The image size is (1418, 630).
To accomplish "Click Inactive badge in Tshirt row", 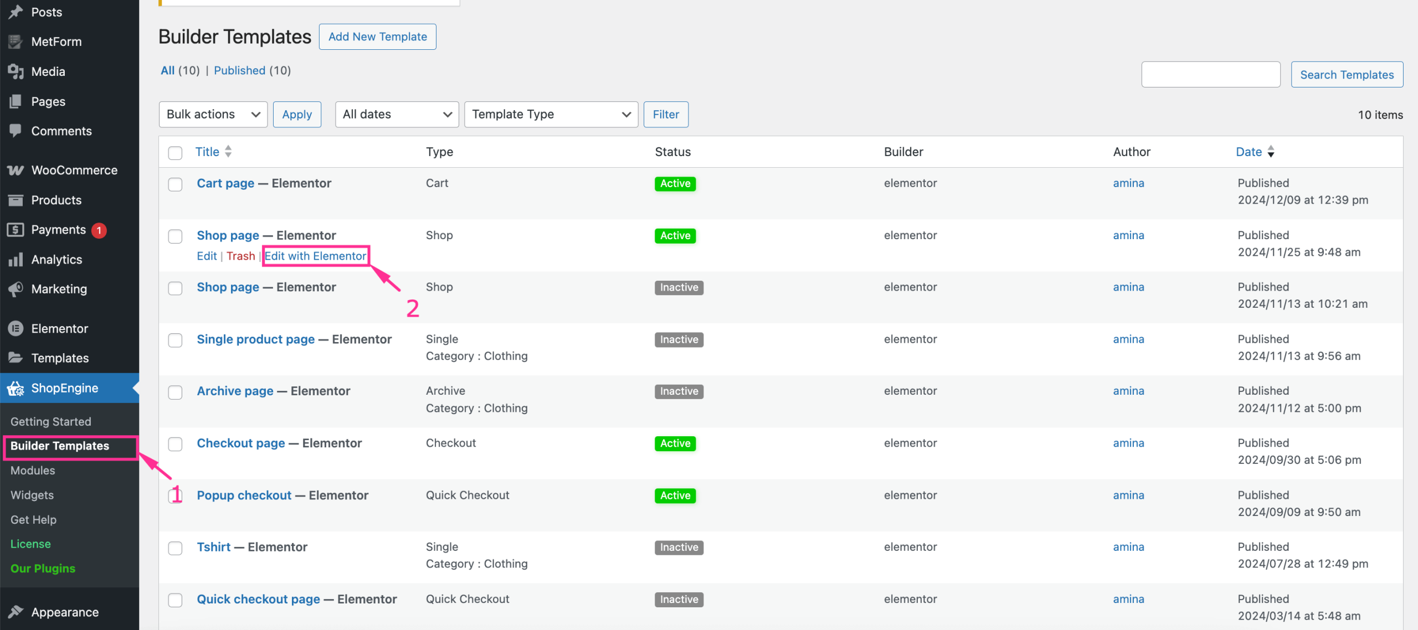I will point(679,548).
